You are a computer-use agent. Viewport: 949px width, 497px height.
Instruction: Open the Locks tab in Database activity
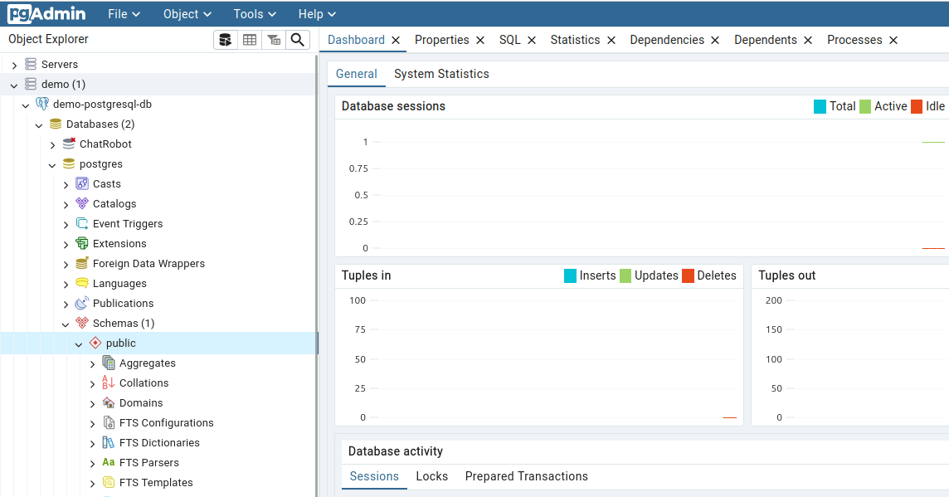click(431, 476)
